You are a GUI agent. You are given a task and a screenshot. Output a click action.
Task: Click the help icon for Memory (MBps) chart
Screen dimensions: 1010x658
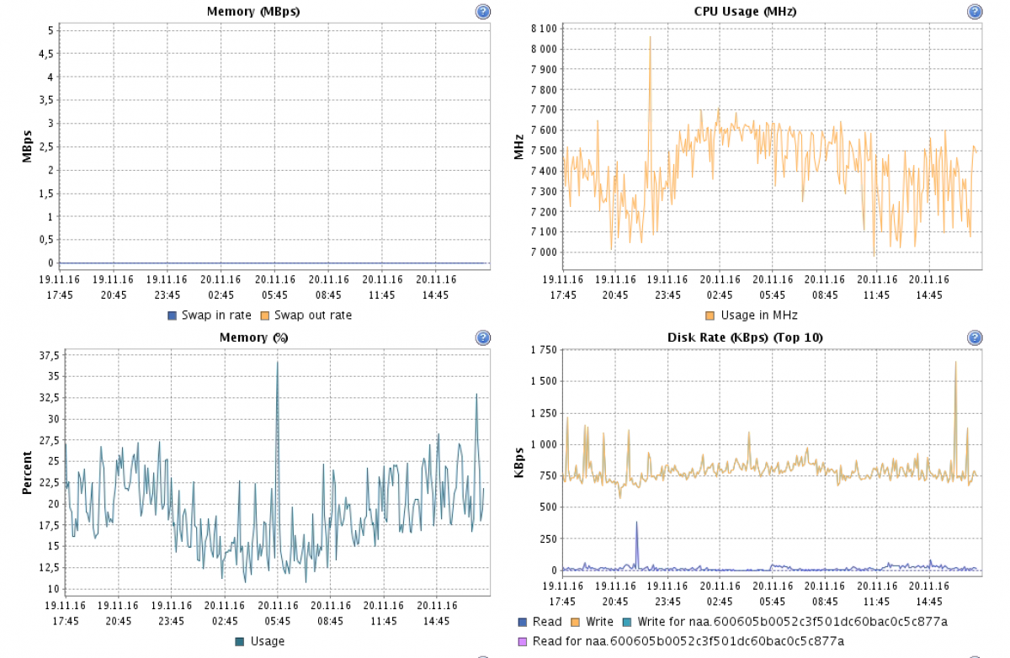tap(482, 12)
